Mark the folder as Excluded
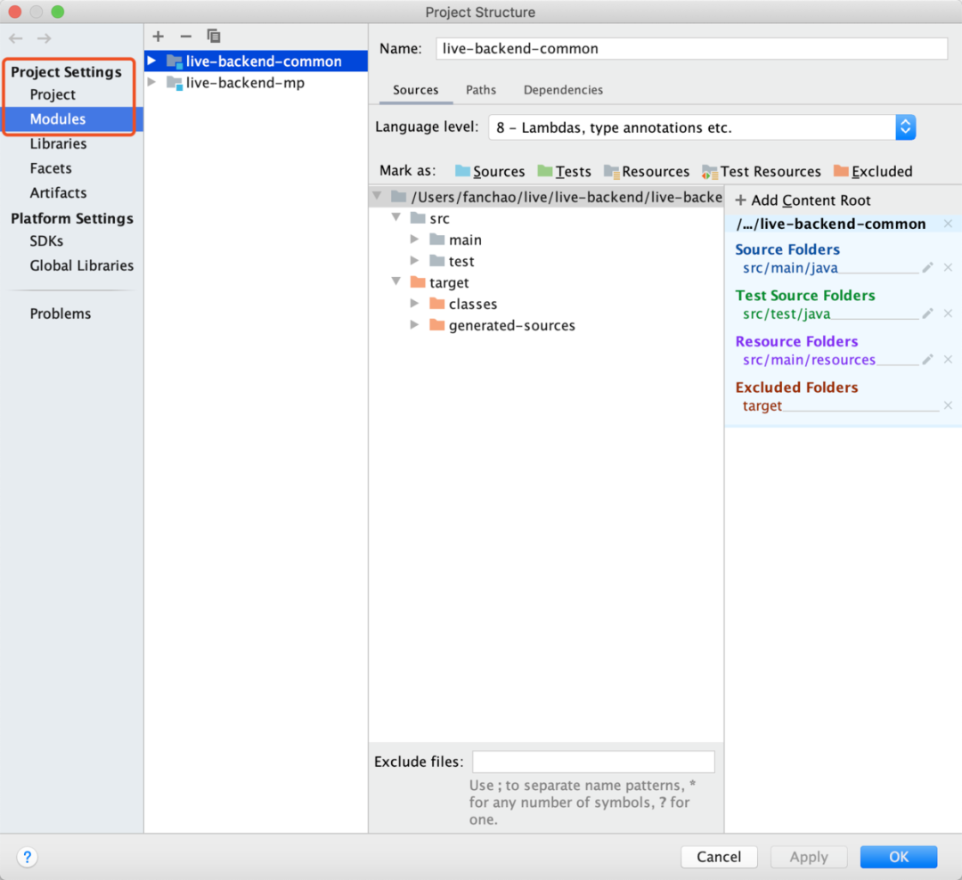Screen dimensions: 962x880 pos(873,172)
